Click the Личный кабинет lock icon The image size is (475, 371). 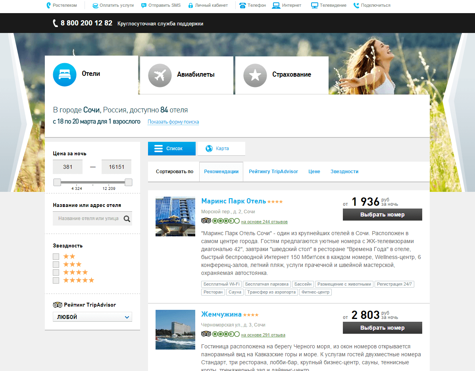click(190, 6)
